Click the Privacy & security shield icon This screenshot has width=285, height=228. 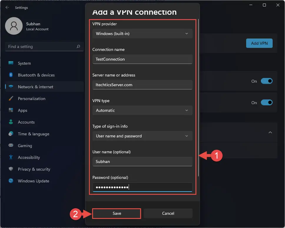(11, 169)
